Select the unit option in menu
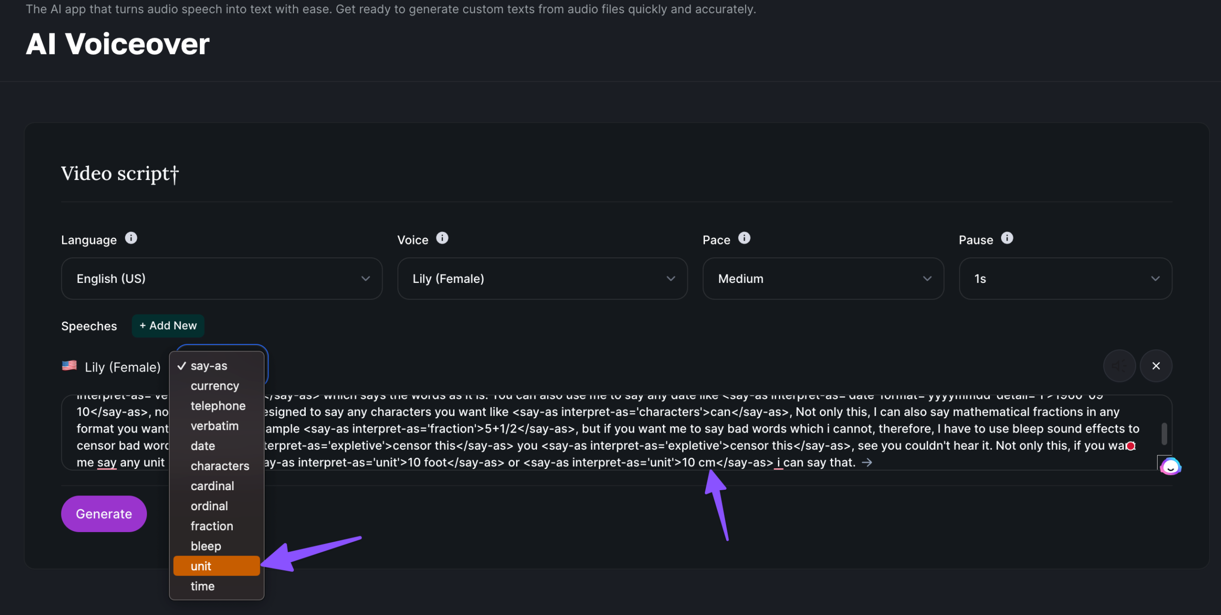The width and height of the screenshot is (1221, 615). pos(217,566)
